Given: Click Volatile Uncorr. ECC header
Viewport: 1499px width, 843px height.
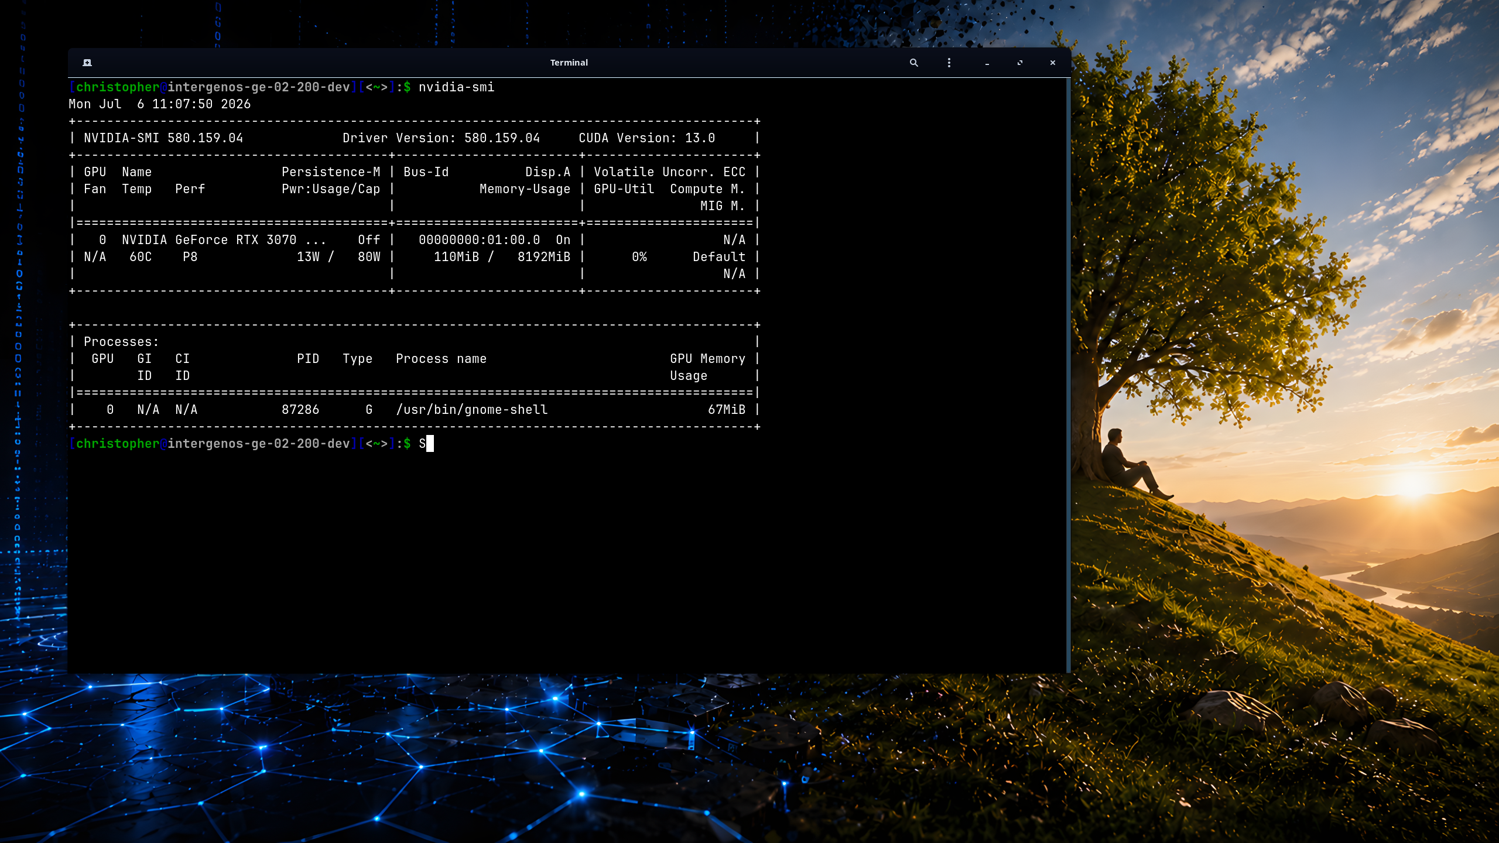Looking at the screenshot, I should [669, 172].
